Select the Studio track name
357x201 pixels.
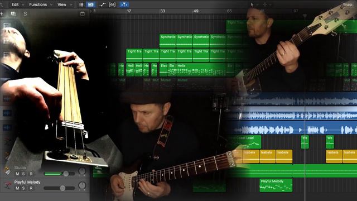[x=20, y=167]
